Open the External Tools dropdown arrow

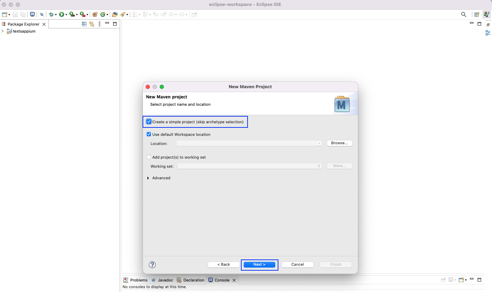87,15
